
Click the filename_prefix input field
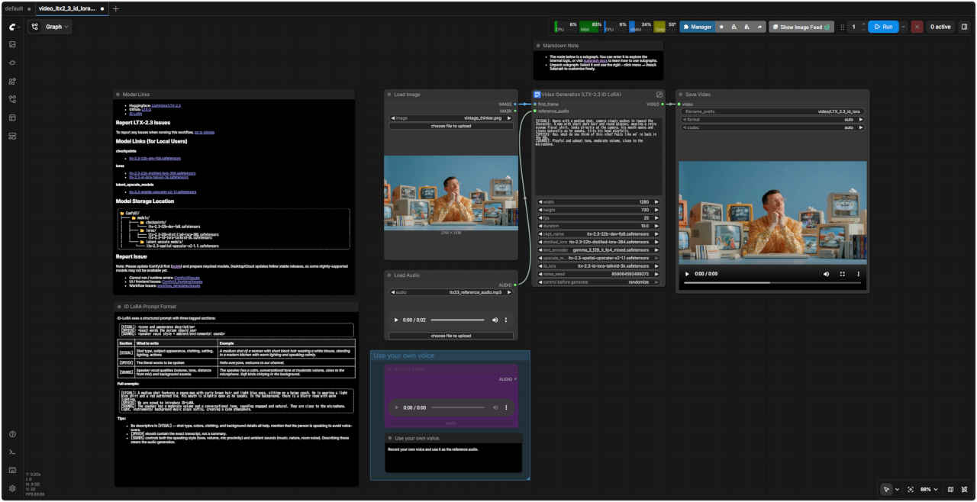coord(772,111)
